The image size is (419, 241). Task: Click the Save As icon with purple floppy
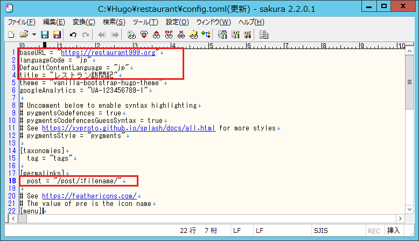tap(57, 35)
